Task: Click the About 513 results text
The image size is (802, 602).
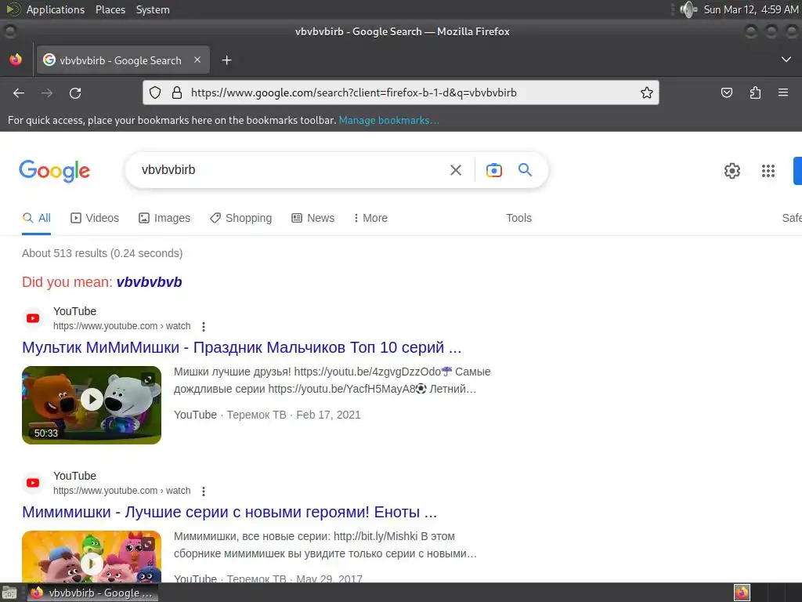Action: (103, 253)
